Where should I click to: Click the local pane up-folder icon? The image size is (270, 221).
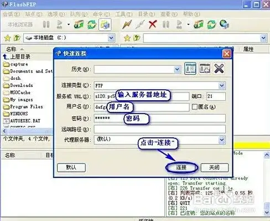click(x=17, y=38)
